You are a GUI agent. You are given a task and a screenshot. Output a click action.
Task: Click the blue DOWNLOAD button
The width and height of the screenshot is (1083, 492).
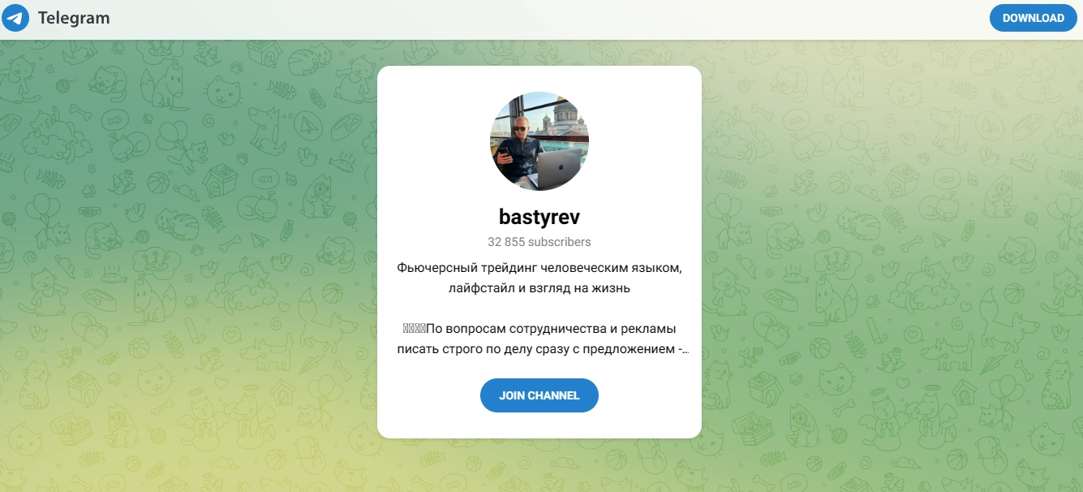[x=1033, y=18]
